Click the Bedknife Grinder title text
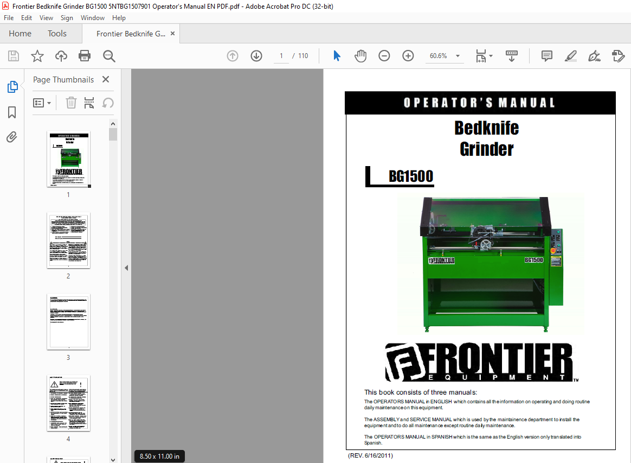 point(486,138)
